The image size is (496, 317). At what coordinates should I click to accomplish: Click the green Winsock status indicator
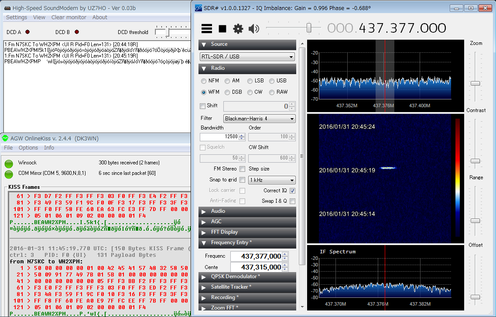9,164
